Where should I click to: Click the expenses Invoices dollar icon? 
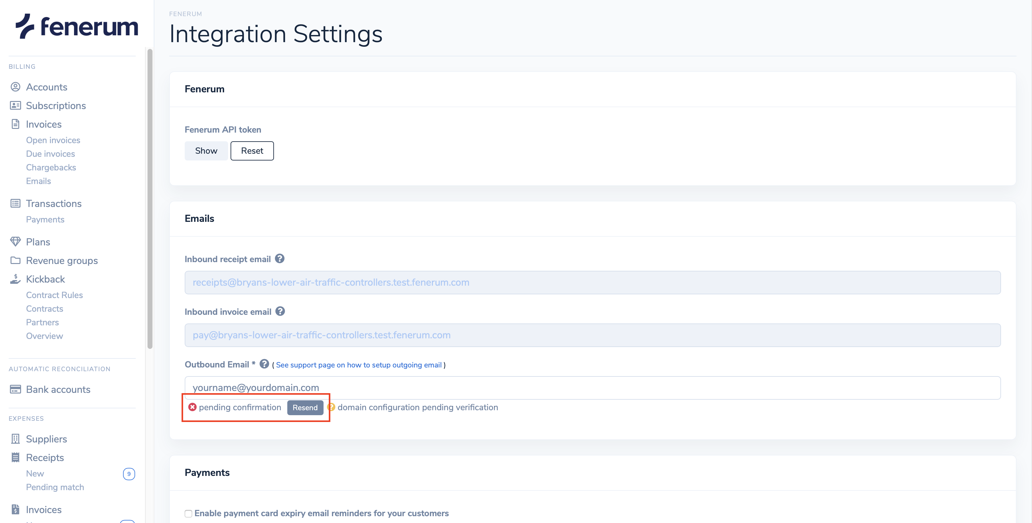click(x=15, y=509)
